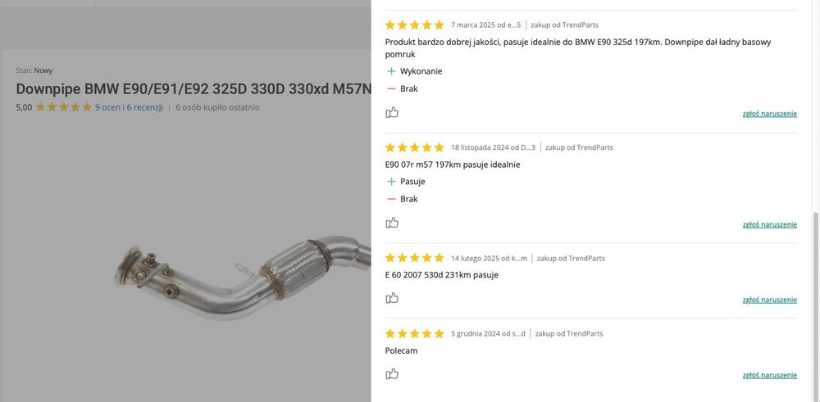
Task: Like the 7 marca 2025 review with thumbs-up
Action: pyautogui.click(x=392, y=112)
